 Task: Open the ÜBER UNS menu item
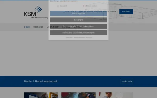38,27
